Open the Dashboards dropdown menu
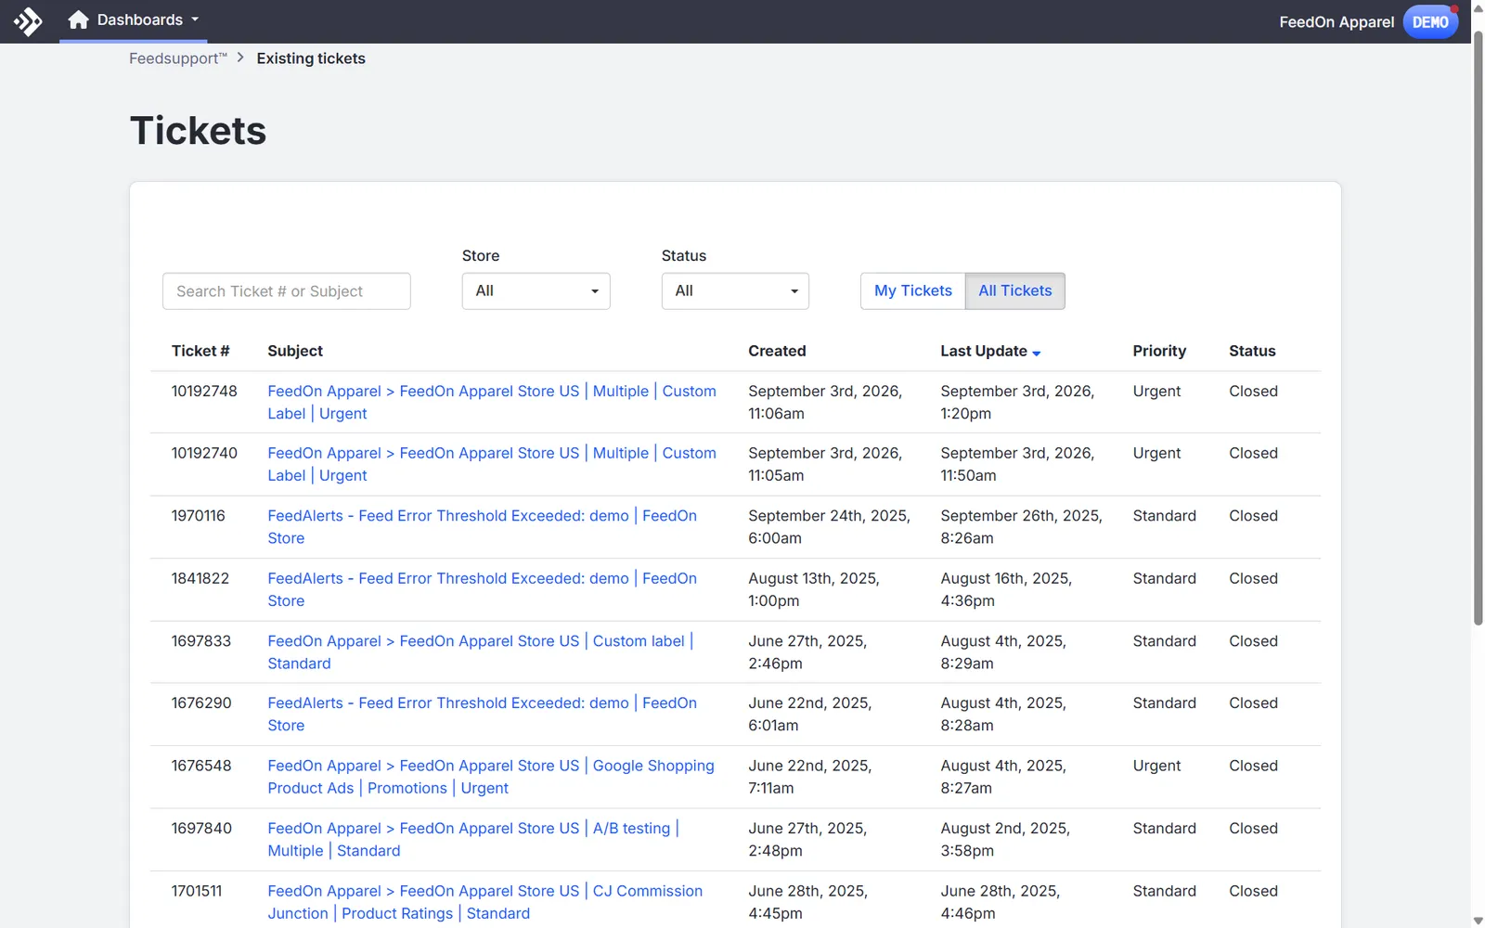Screen dimensions: 1485x928 click(x=134, y=19)
